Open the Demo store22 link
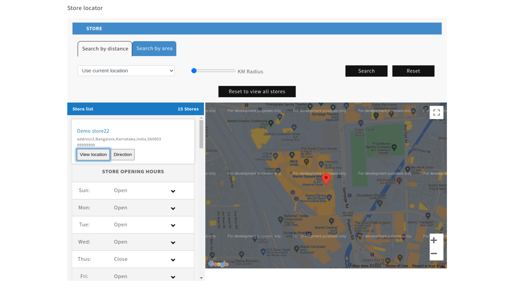 coord(93,131)
